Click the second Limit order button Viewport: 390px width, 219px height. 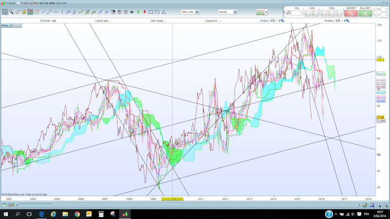pyautogui.click(x=315, y=13)
